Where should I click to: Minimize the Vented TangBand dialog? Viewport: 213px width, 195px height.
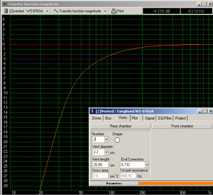click(200, 111)
